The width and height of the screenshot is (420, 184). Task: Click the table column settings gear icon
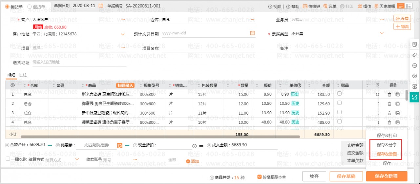pyautogui.click(x=12, y=85)
